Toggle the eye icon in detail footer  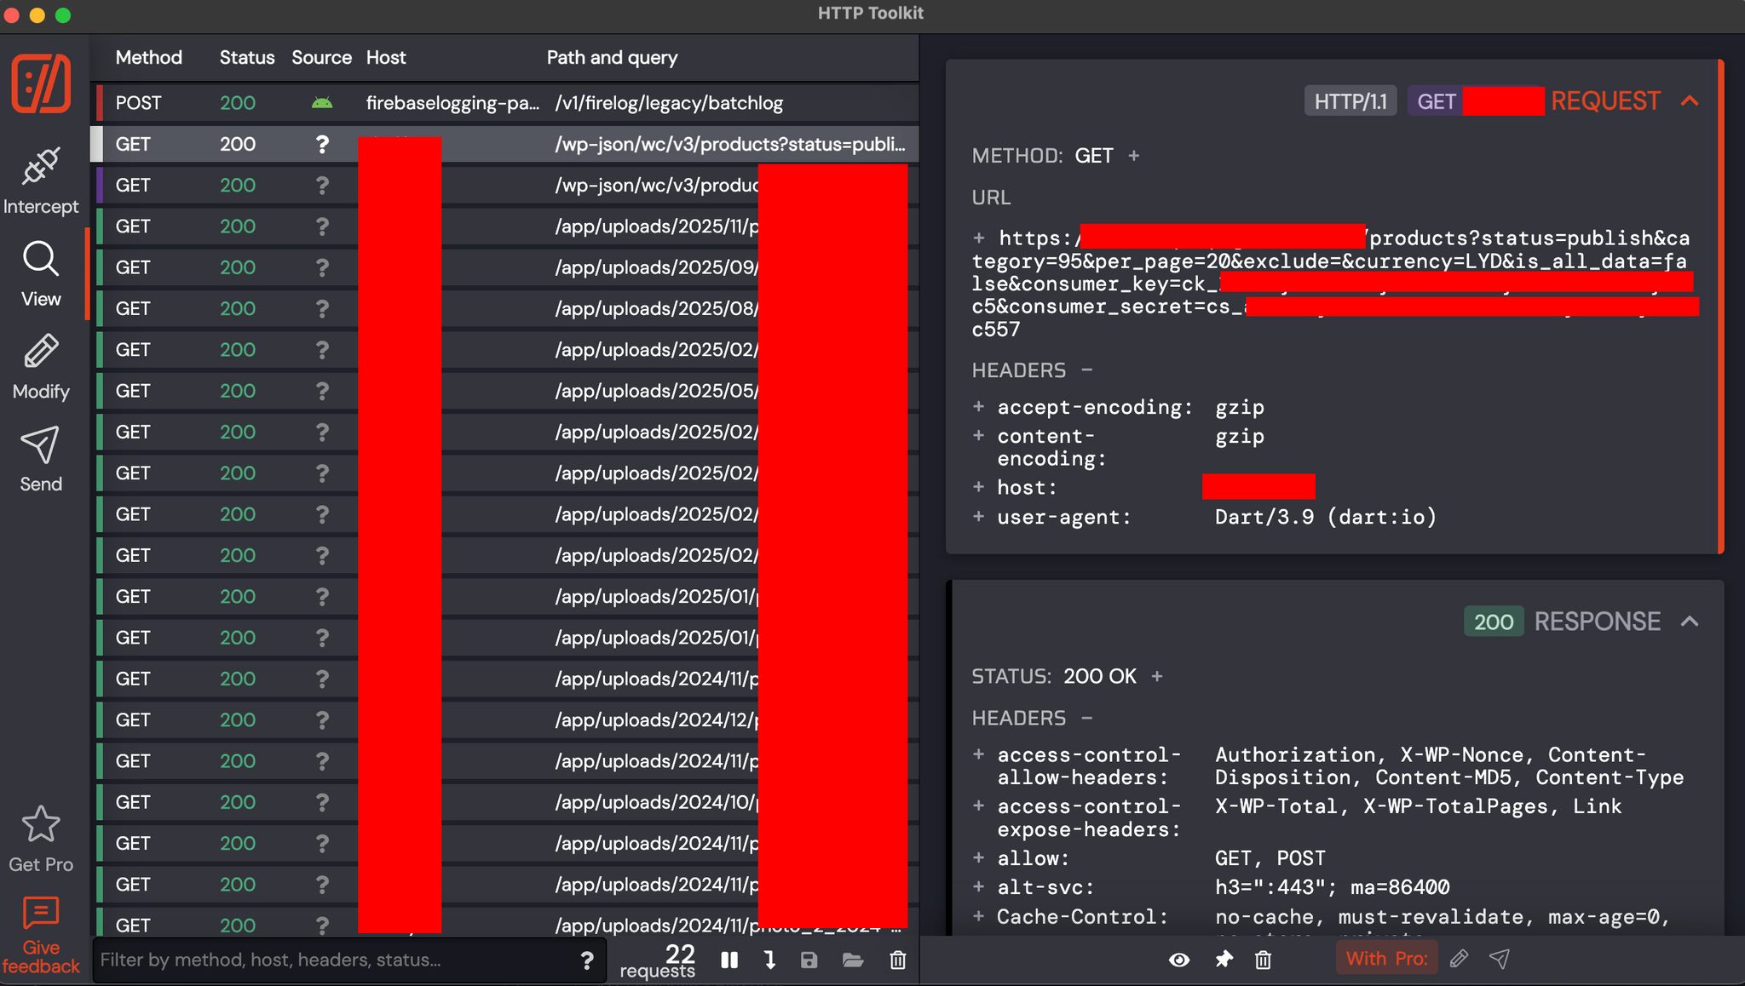pyautogui.click(x=1179, y=960)
